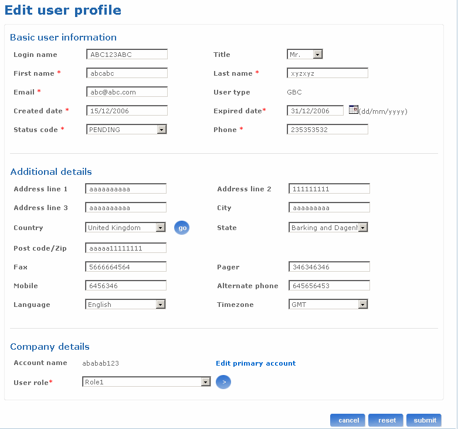Select the Last name input field
The image size is (458, 429).
[x=327, y=73]
